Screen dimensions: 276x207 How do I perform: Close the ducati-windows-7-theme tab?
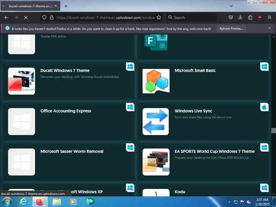coord(56,6)
